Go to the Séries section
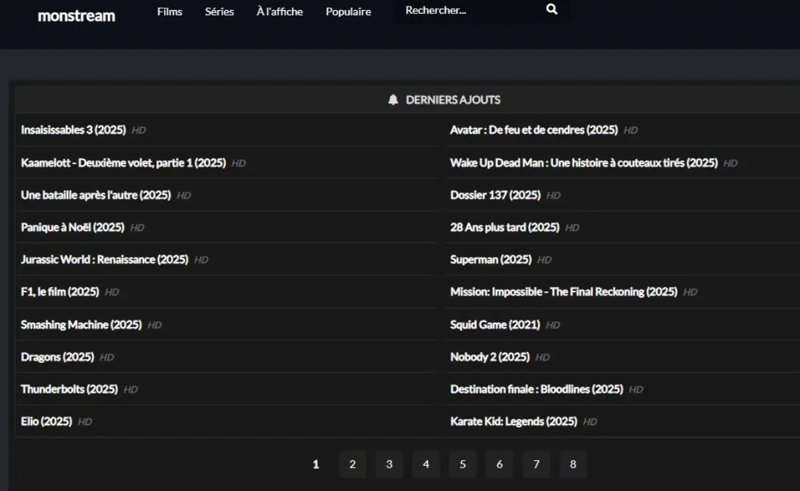Screen dimensions: 800x491 (219, 12)
